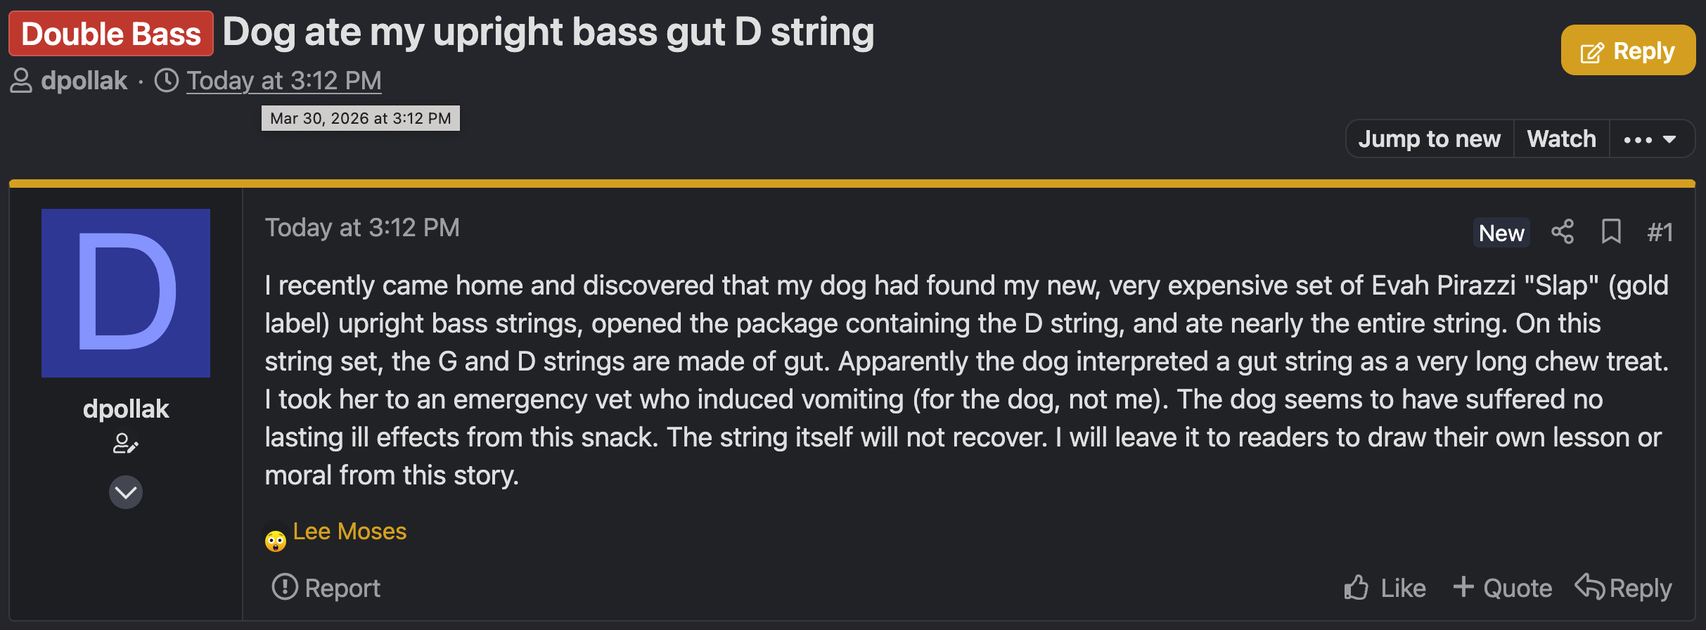Viewport: 1706px width, 630px height.
Task: Bookmark the post using the bookmark icon
Action: click(x=1611, y=231)
